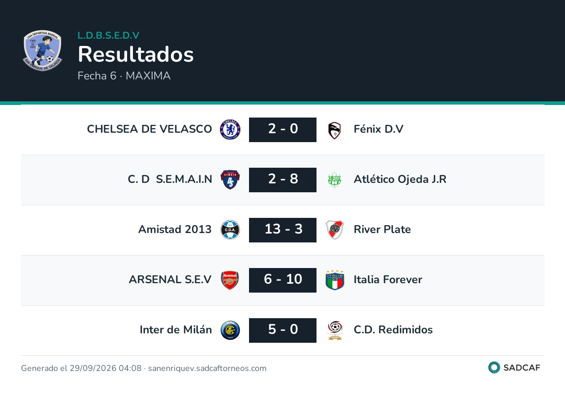Click the league shield logo in header
The width and height of the screenshot is (565, 395).
click(42, 50)
